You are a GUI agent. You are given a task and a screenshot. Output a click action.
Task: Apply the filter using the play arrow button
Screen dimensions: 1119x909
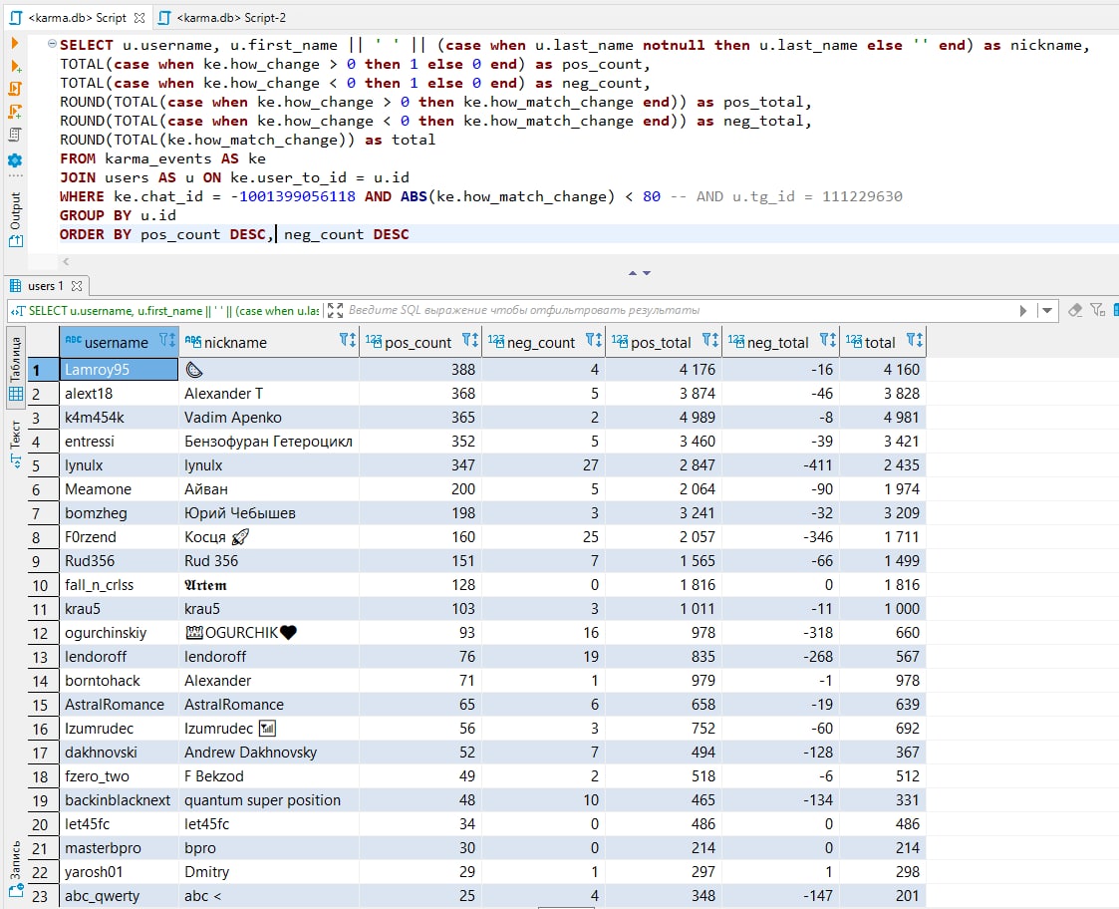click(x=1023, y=310)
